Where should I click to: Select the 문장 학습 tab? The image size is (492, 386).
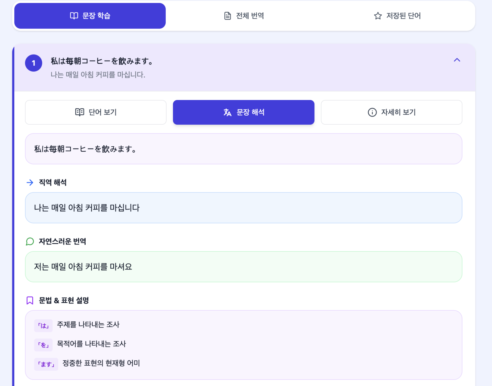(90, 16)
